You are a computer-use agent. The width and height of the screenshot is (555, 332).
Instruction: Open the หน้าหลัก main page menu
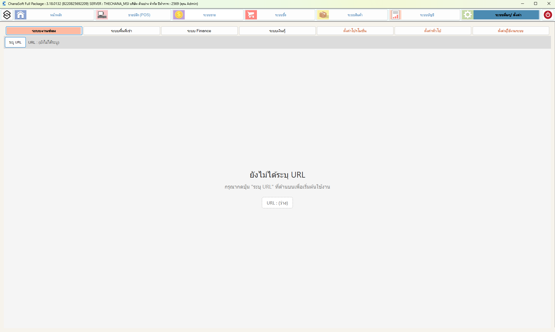click(54, 15)
